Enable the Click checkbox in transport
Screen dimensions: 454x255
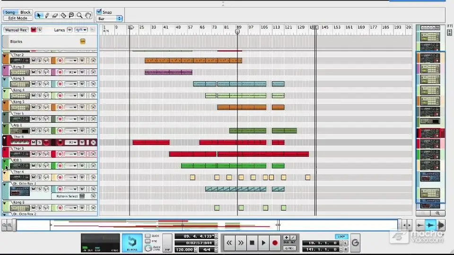(148, 236)
